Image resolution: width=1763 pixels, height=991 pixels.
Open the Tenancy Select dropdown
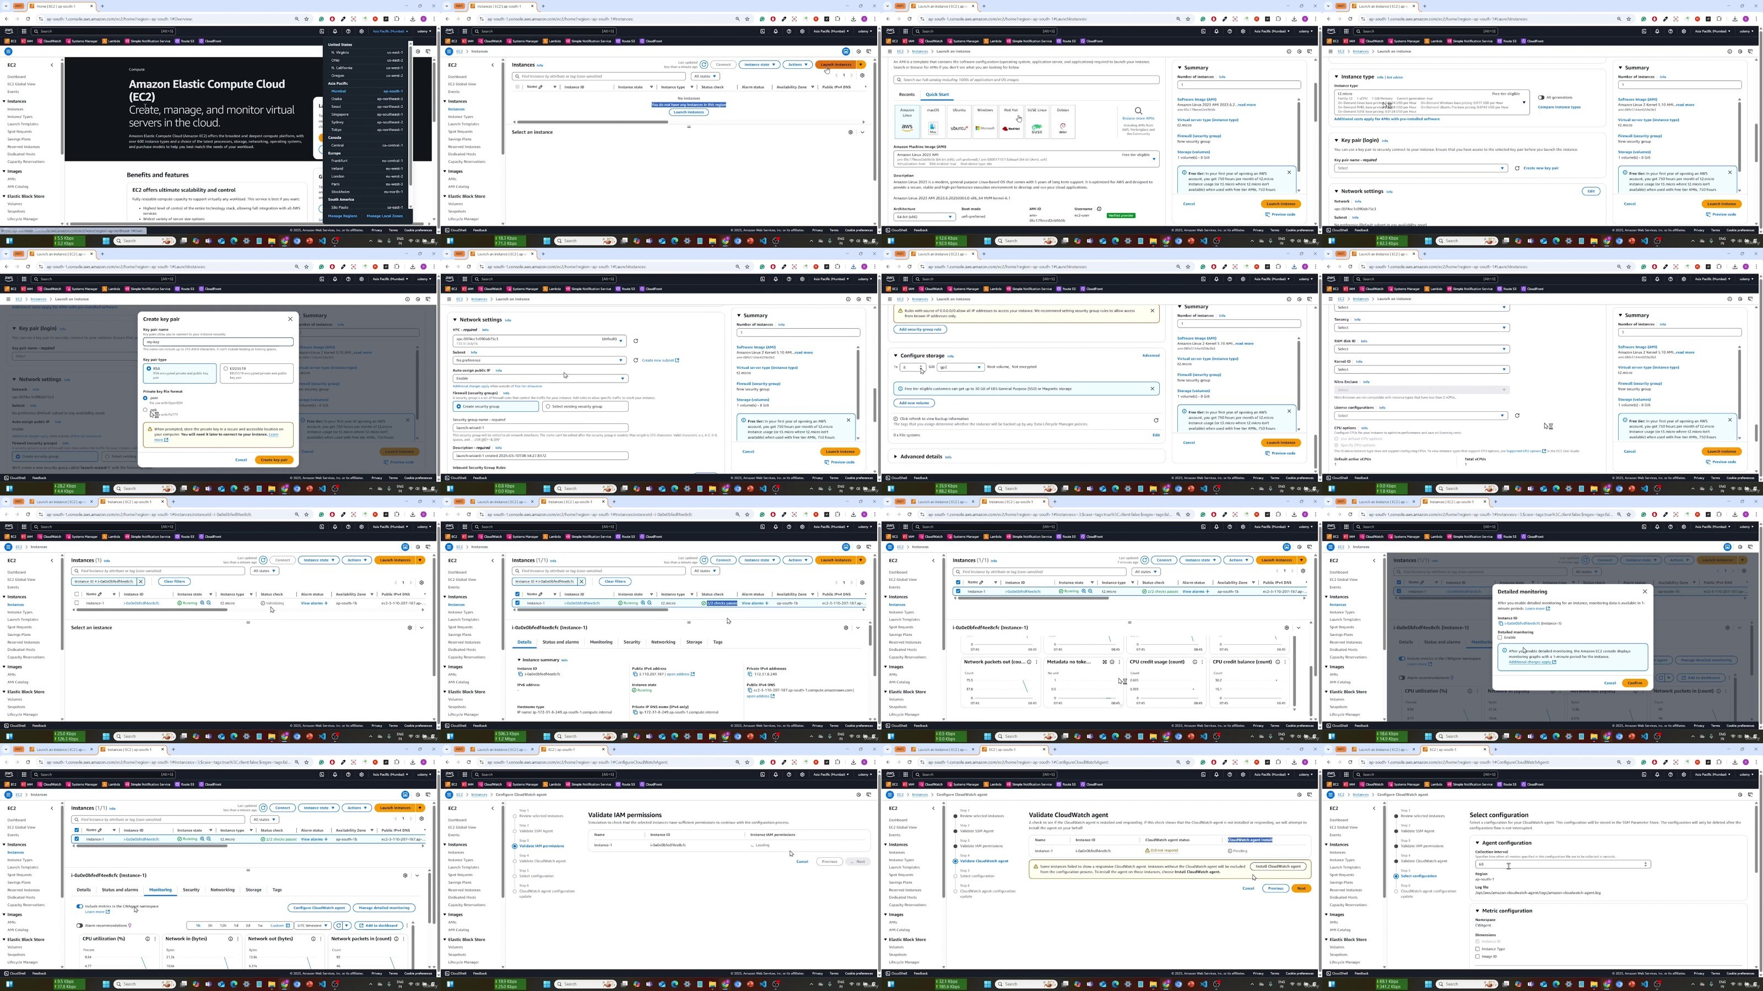[1421, 328]
